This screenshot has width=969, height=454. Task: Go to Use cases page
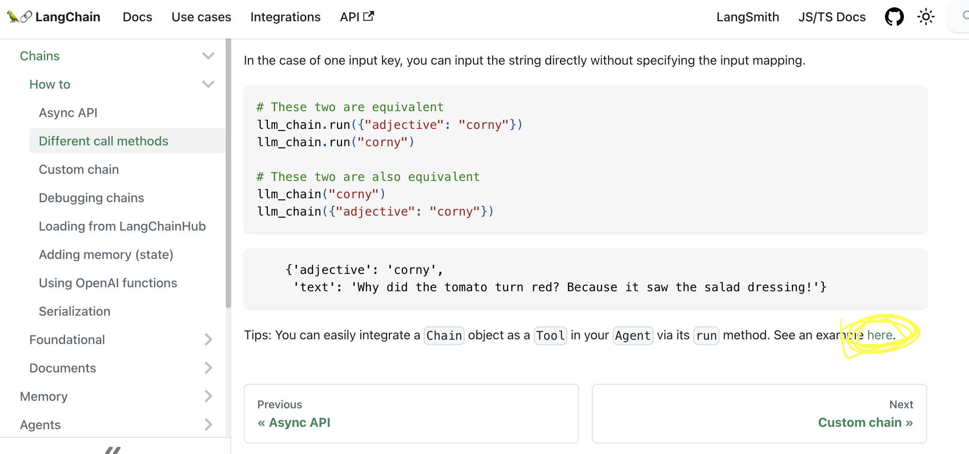click(201, 17)
